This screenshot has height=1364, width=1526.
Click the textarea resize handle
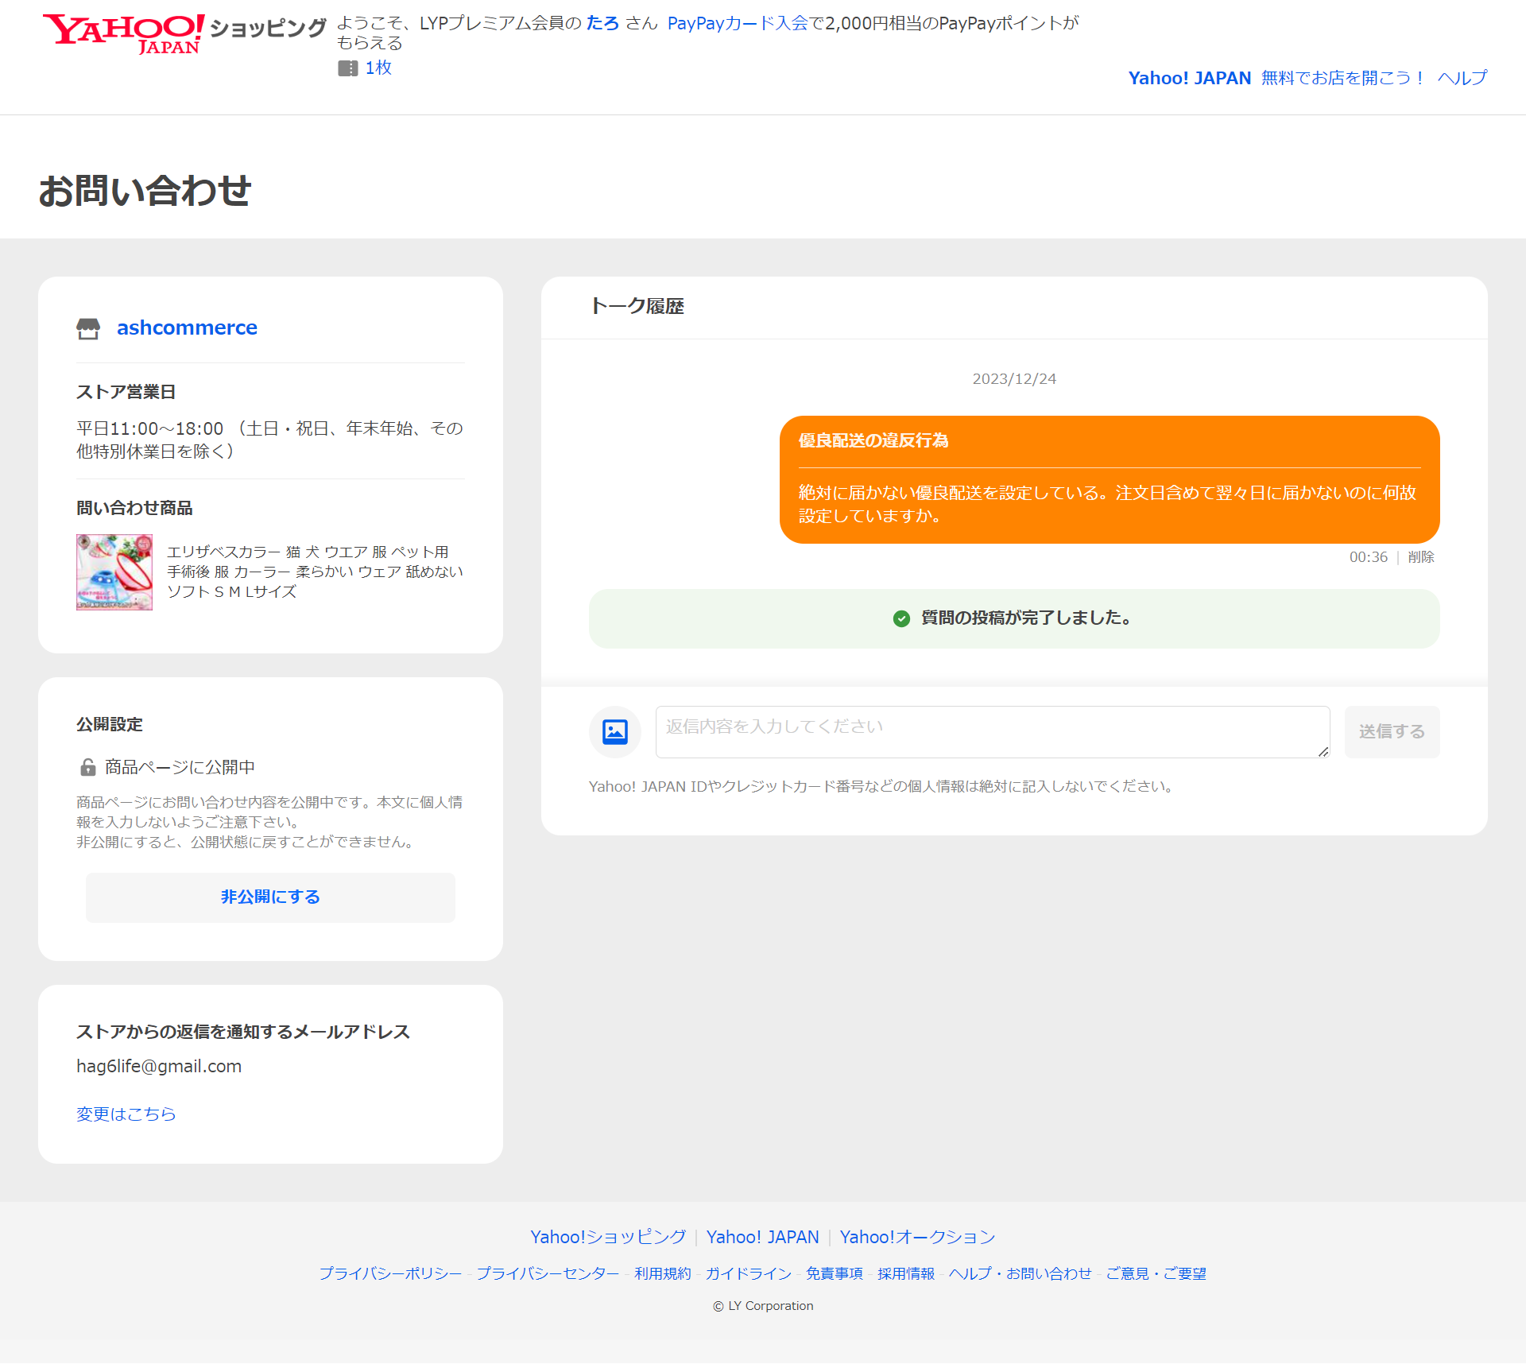[x=1323, y=751]
